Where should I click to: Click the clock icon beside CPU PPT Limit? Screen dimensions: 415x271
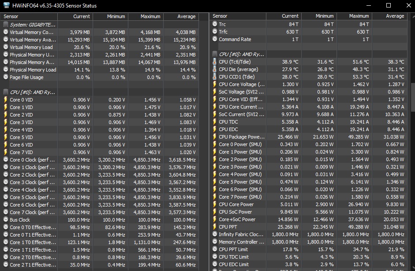tap(215, 249)
